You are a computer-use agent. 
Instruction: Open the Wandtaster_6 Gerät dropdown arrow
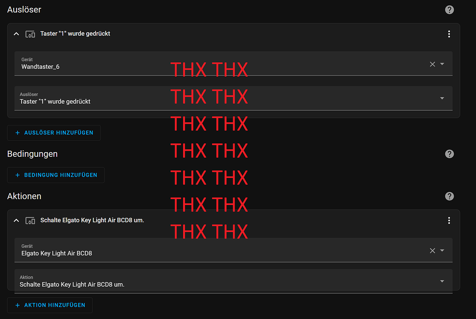click(442, 64)
